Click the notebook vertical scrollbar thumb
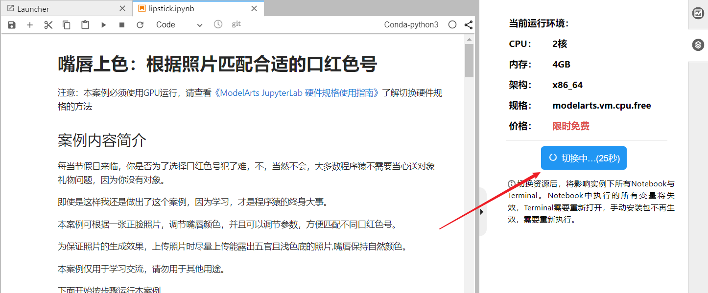Screen dimensions: 708x293 pyautogui.click(x=469, y=61)
